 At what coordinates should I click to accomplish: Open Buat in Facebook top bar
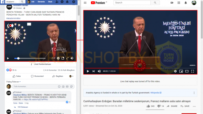coord(50,2)
